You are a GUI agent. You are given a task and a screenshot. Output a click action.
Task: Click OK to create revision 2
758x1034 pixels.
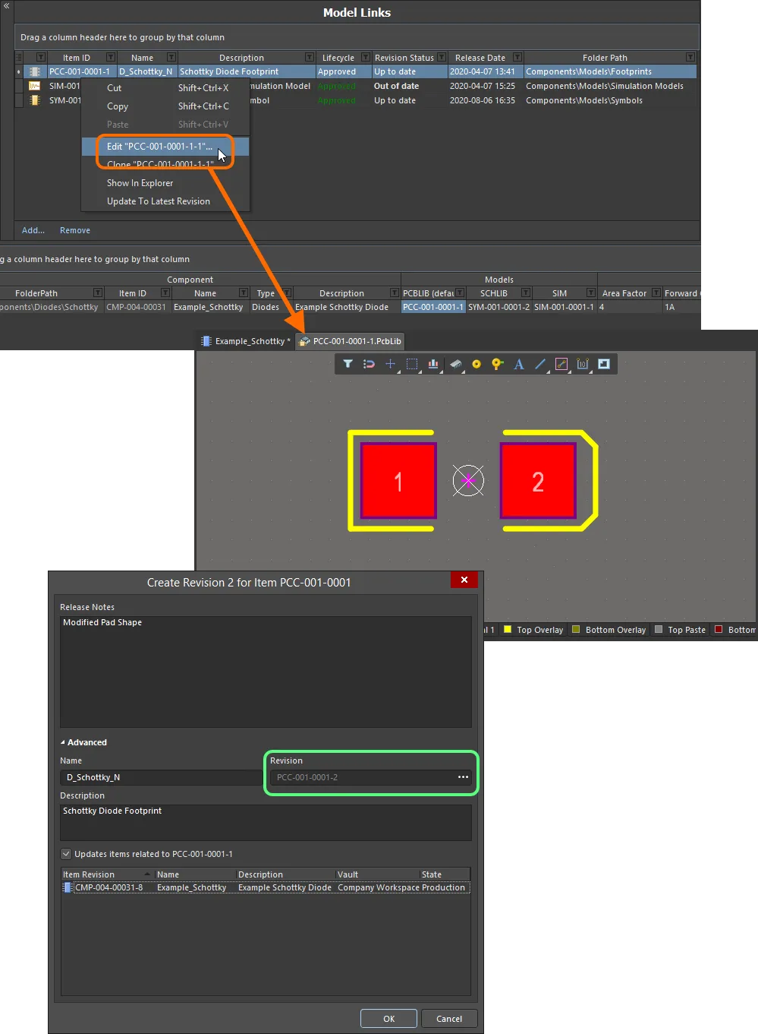tap(388, 1018)
